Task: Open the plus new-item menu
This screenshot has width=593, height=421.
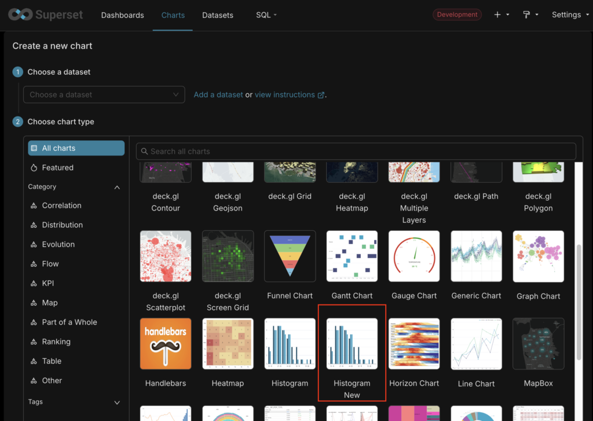Action: [502, 14]
